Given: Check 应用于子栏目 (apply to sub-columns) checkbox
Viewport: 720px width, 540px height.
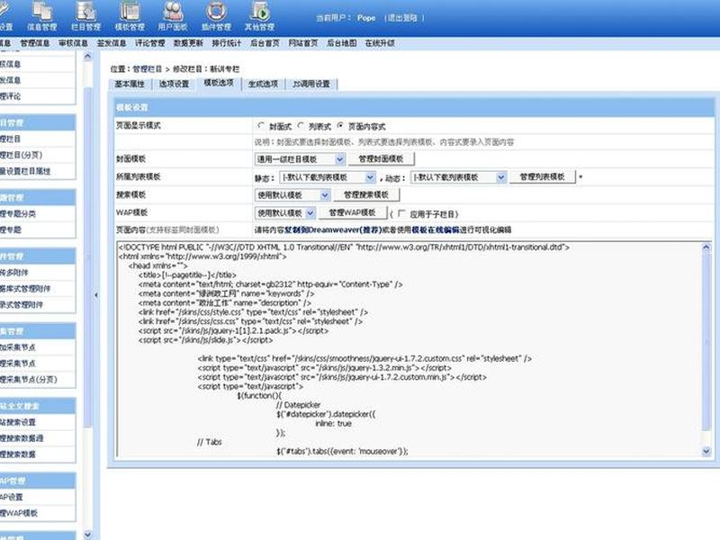Looking at the screenshot, I should pos(401,213).
